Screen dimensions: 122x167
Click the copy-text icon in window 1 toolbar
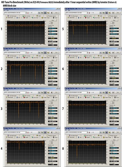point(39,13)
